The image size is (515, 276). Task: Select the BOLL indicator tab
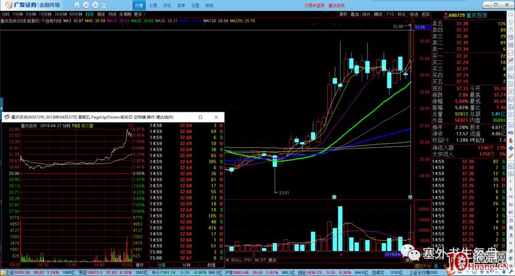click(x=237, y=260)
